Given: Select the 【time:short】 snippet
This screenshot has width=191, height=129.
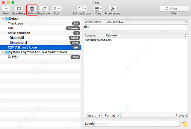Looking at the screenshot, I should 40,43.
